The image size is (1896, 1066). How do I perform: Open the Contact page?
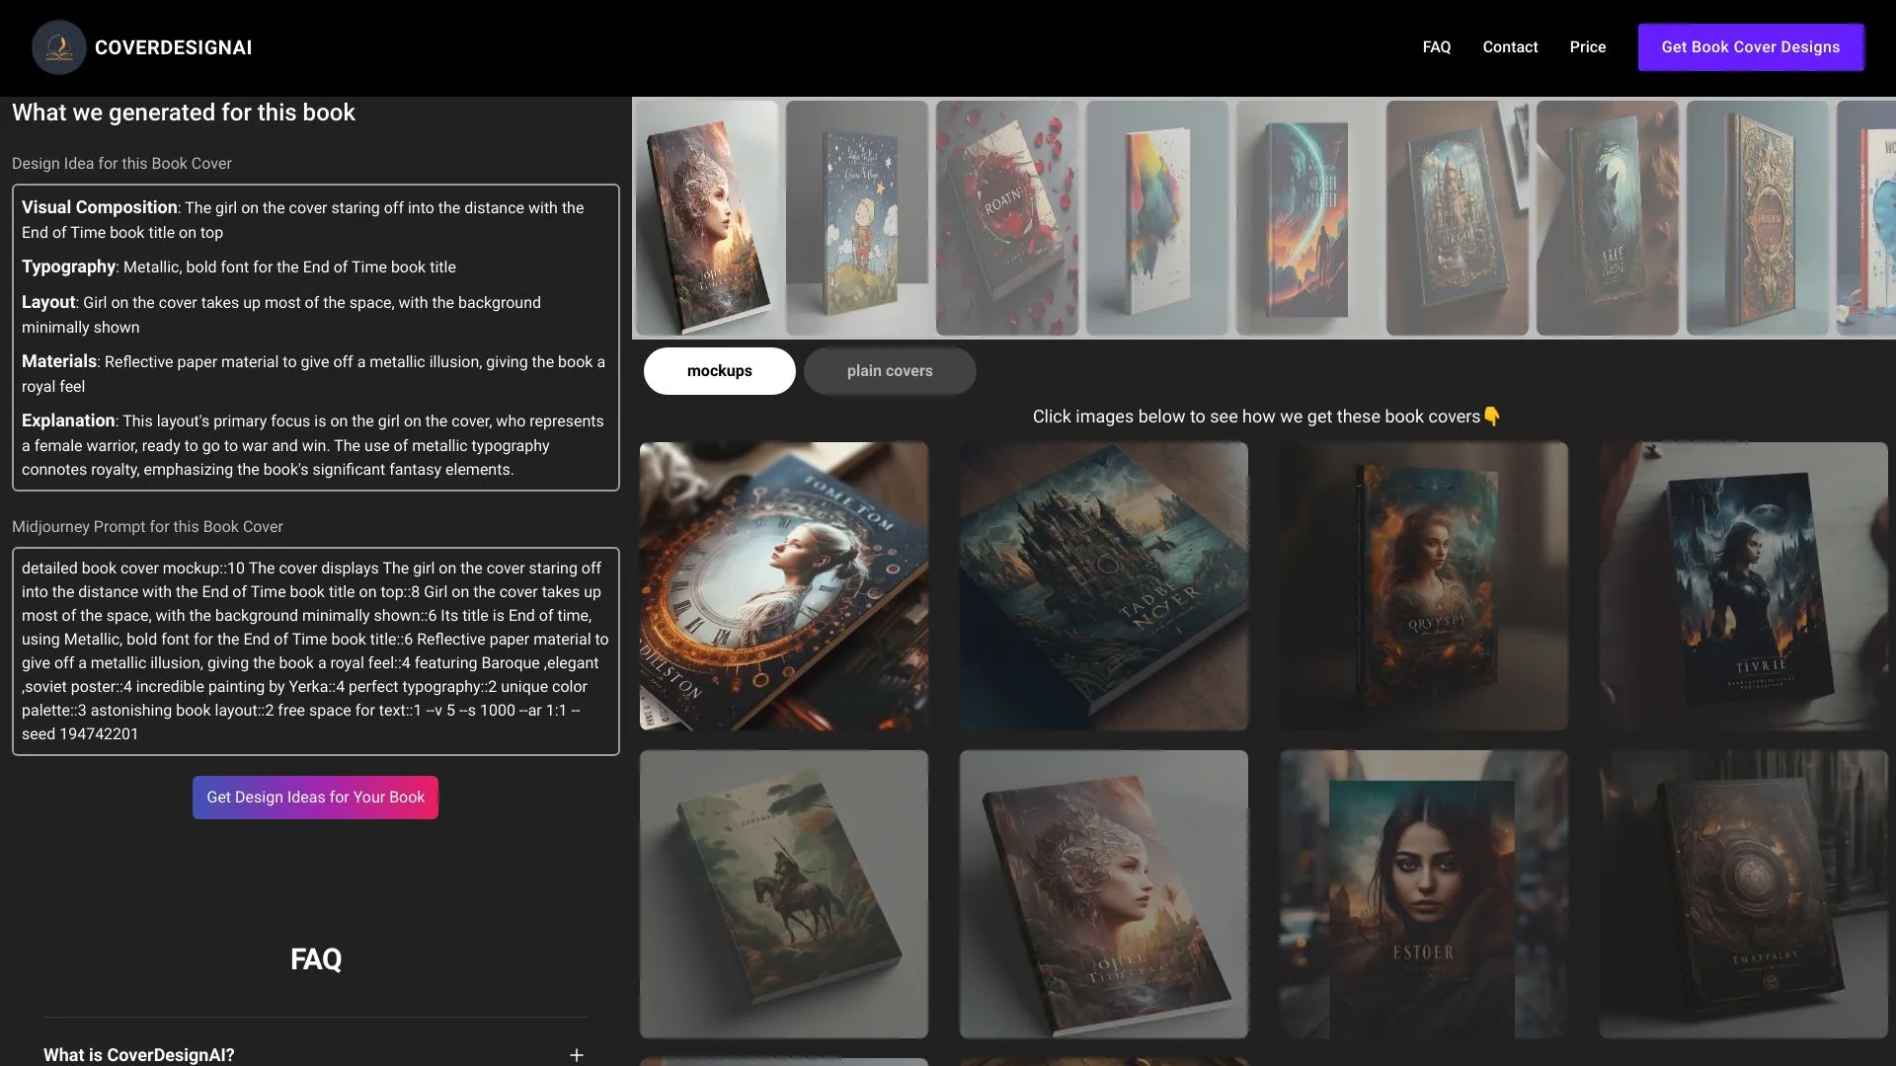click(x=1509, y=46)
